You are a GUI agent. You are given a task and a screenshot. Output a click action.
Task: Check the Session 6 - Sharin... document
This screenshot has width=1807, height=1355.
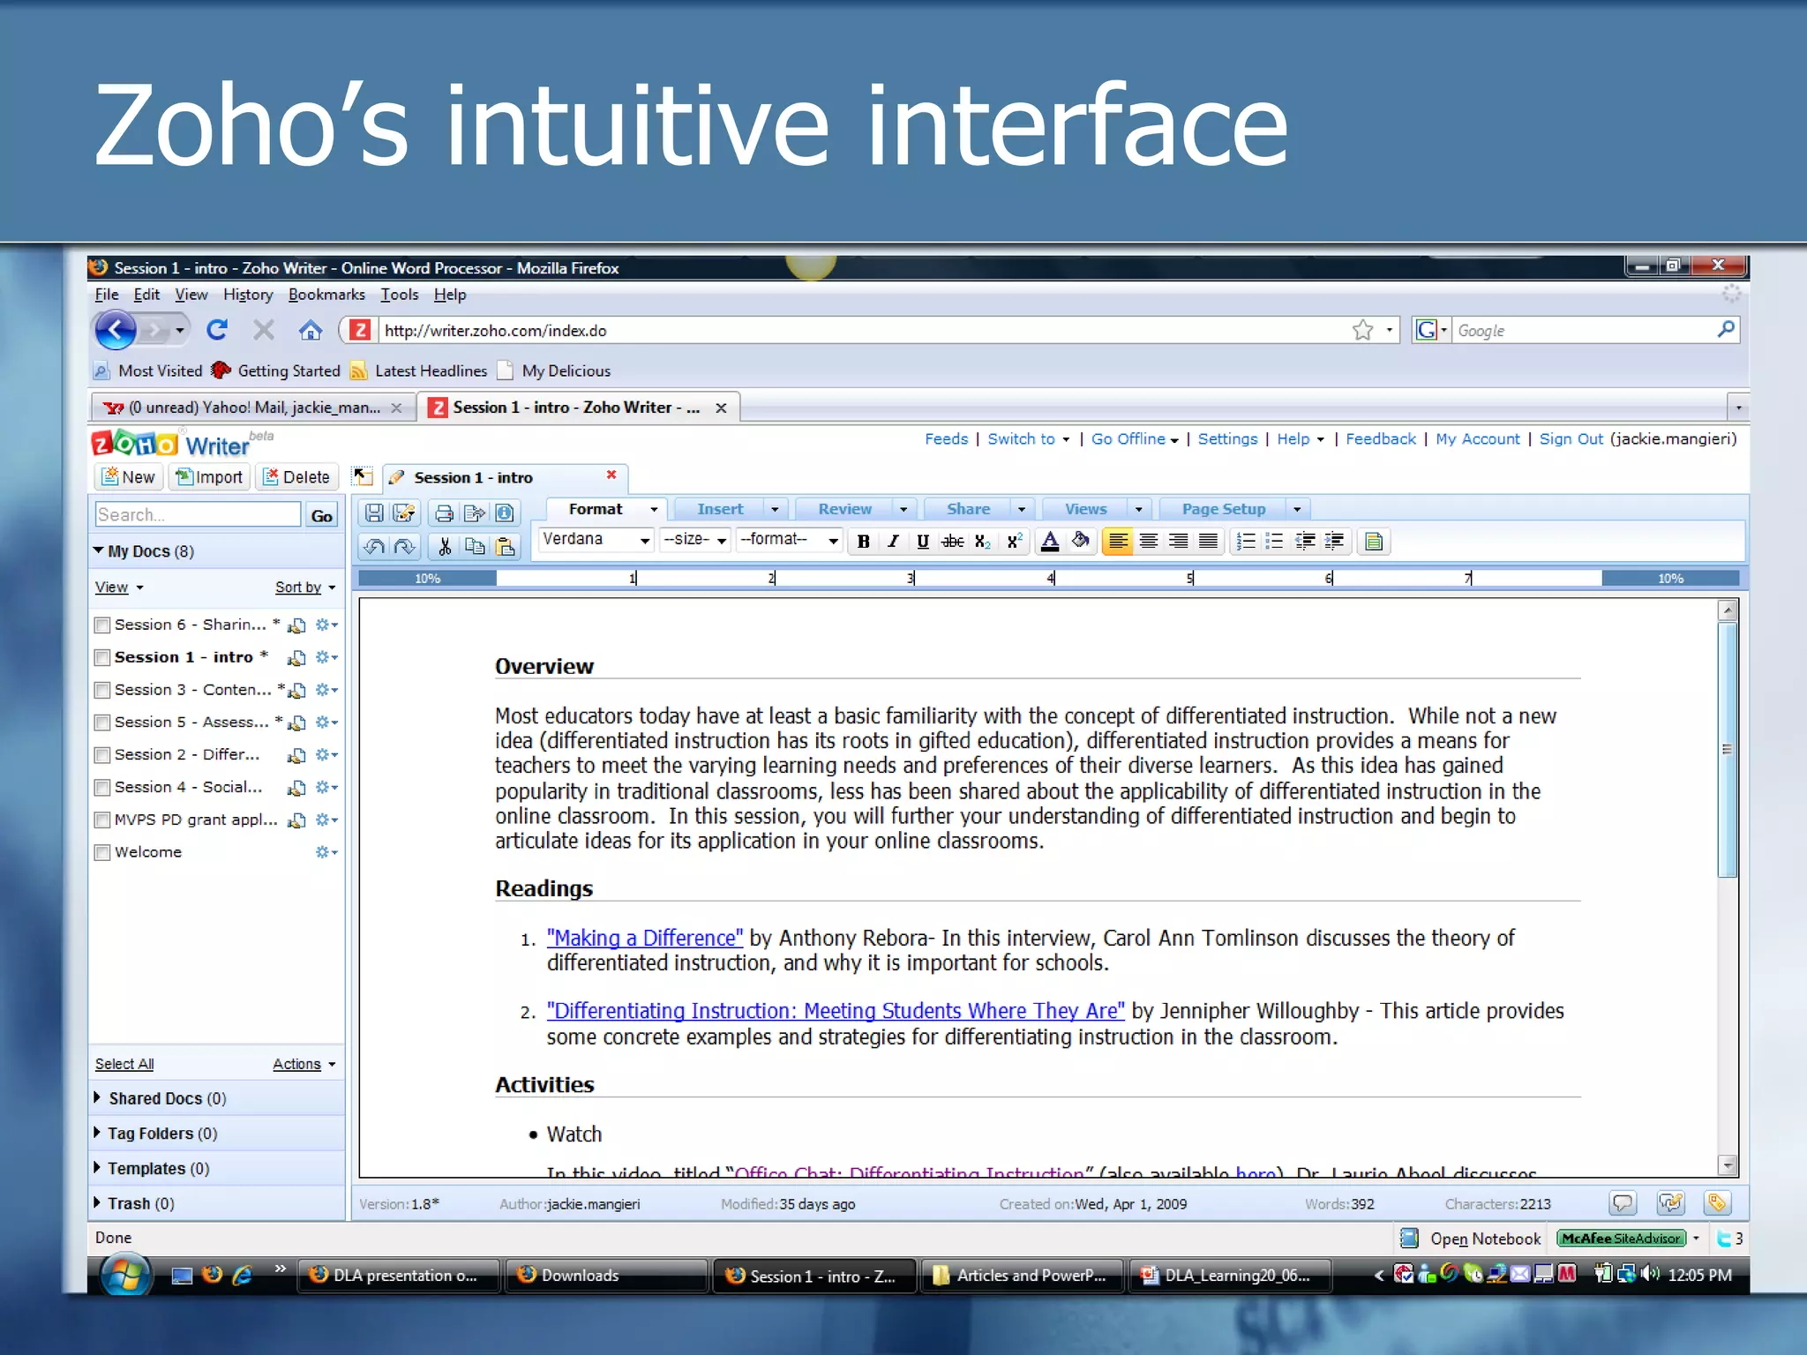point(102,625)
